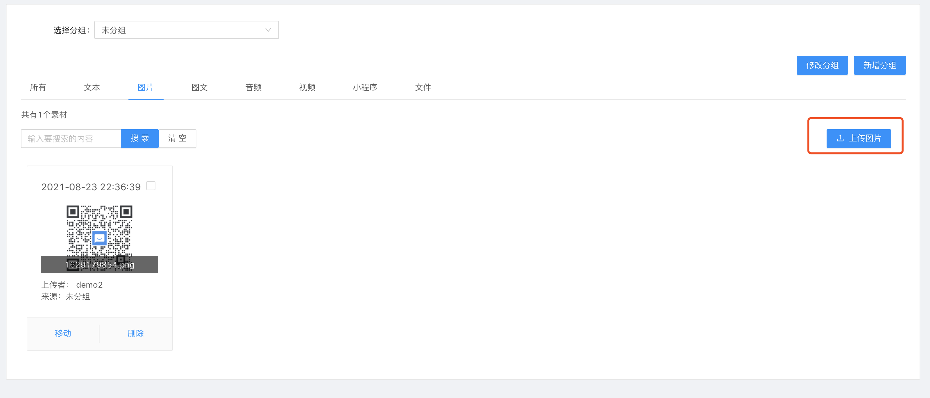Click the blue 搜索 button

coord(140,138)
